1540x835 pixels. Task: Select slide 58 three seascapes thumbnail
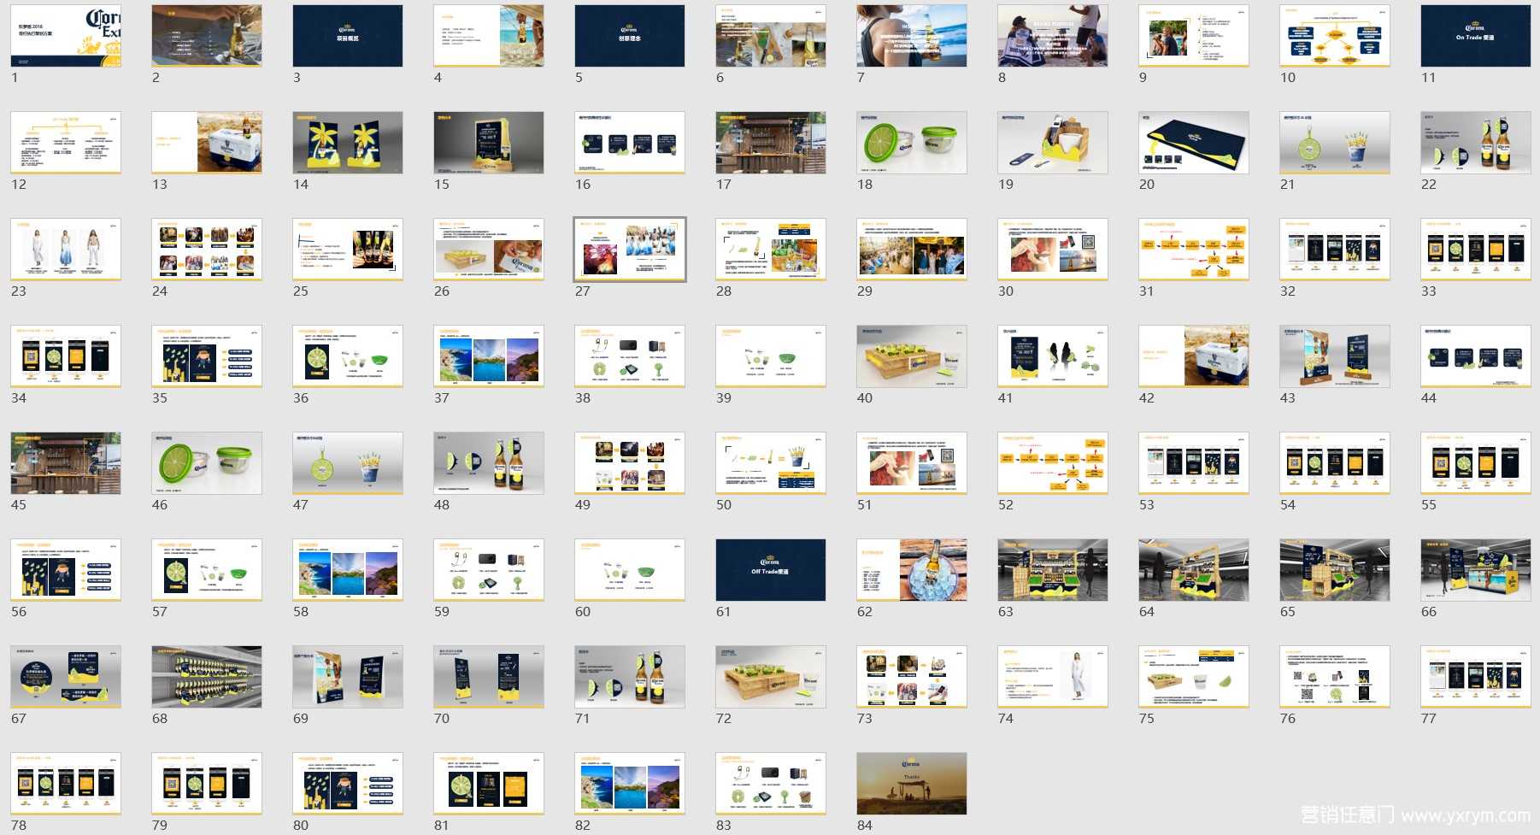[x=348, y=570]
